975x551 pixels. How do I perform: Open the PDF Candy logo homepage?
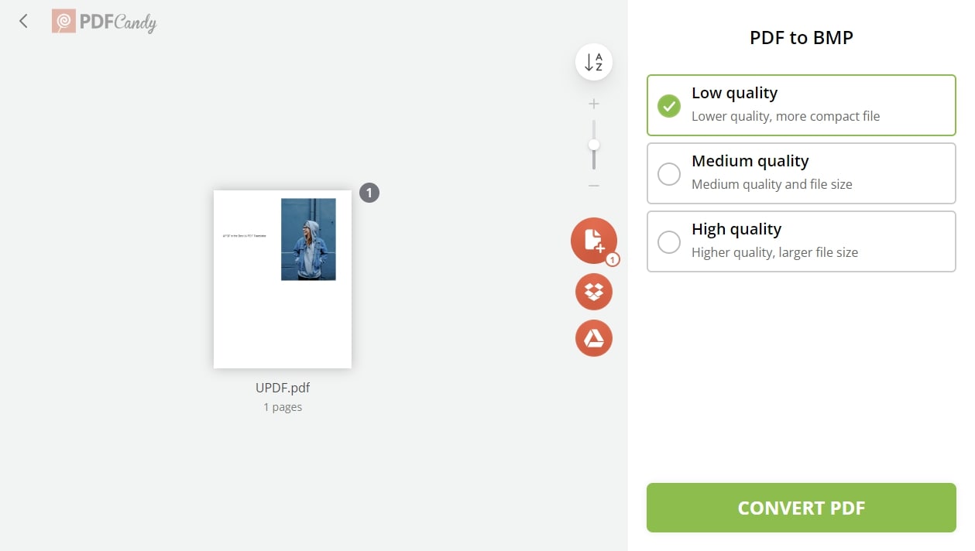pyautogui.click(x=105, y=22)
